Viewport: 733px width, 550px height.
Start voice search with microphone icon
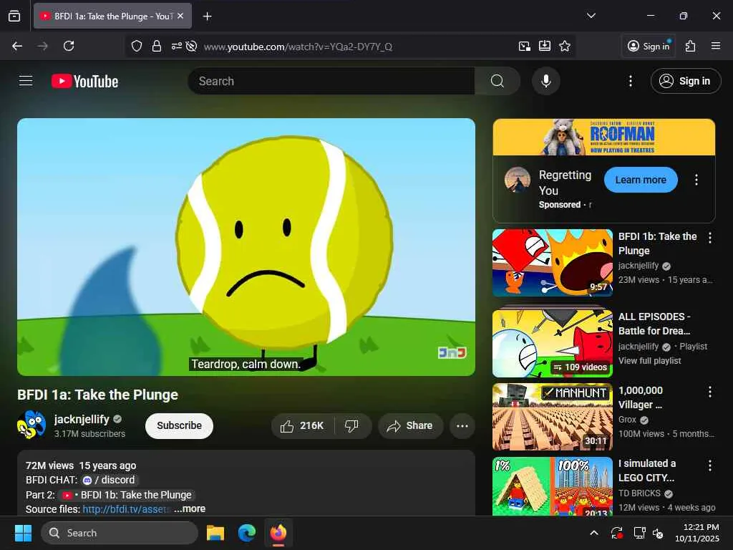pyautogui.click(x=545, y=81)
